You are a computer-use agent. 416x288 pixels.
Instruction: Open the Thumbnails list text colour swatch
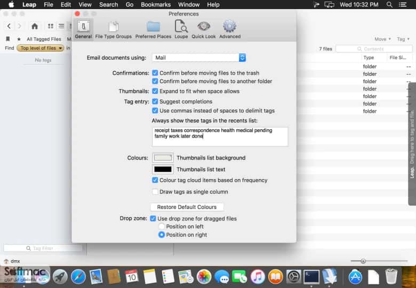click(163, 169)
